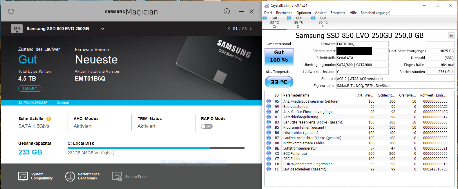Viewport: 458px width, 189px height.
Task: Click the Akt. Wer... column header
Action: coord(365,95)
